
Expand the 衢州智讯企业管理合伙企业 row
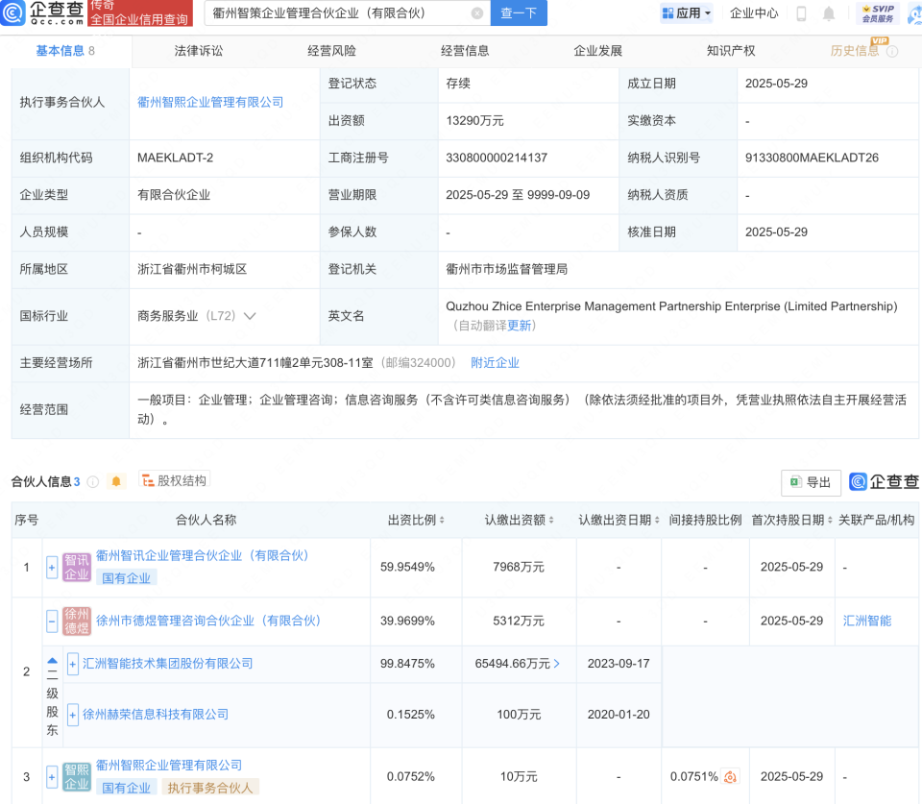(x=52, y=568)
